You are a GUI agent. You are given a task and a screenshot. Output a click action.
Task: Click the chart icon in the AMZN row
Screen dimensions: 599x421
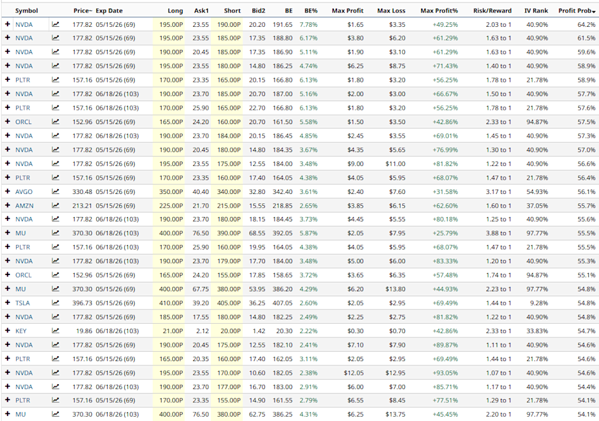click(x=56, y=205)
